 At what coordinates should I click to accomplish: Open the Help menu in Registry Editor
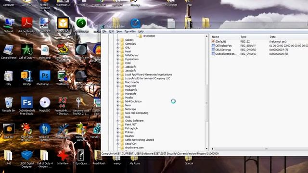point(141,31)
